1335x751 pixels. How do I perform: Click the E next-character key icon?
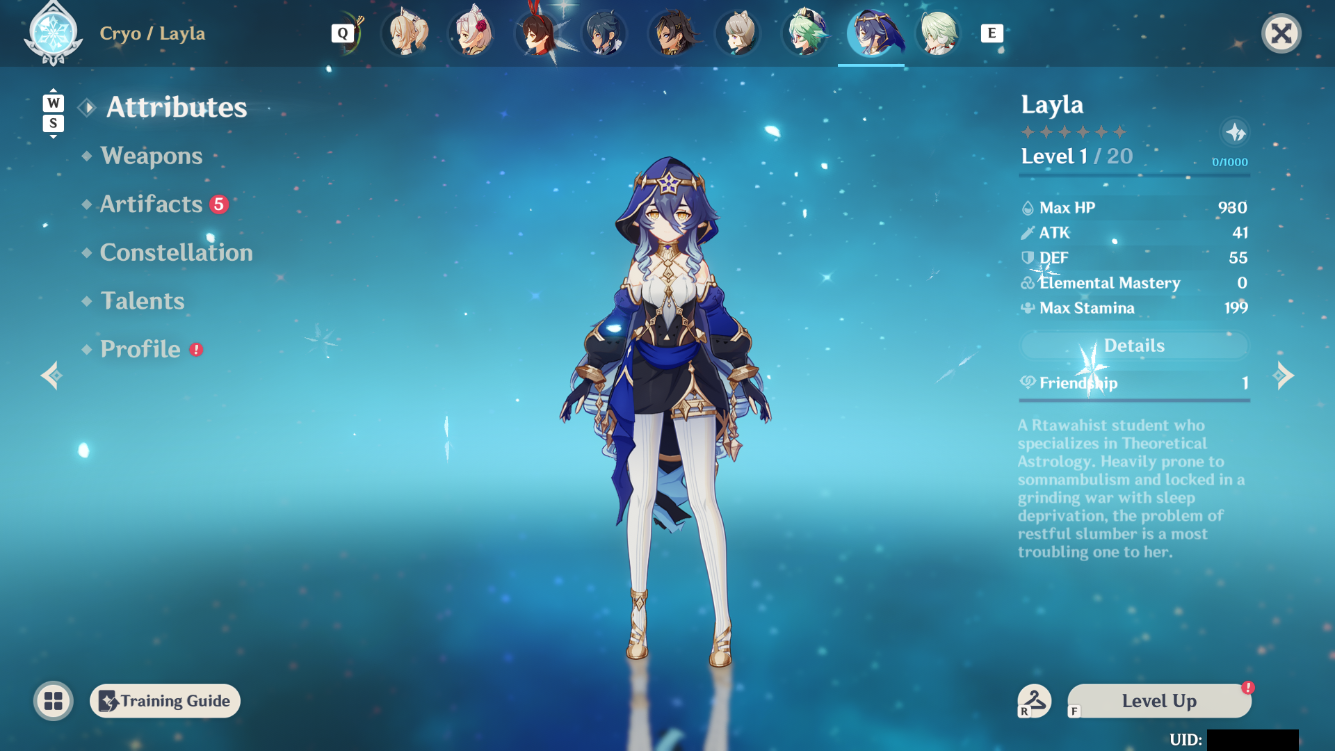point(992,33)
